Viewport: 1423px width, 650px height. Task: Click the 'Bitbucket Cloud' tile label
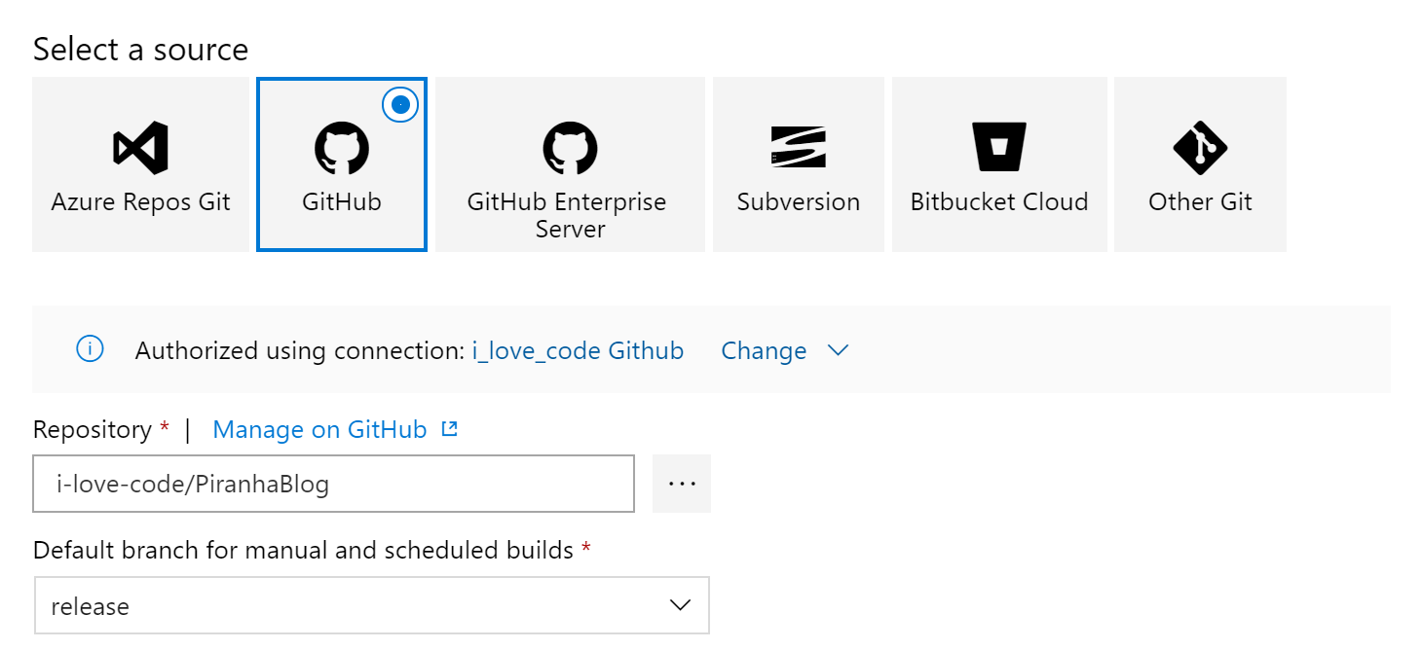(999, 202)
